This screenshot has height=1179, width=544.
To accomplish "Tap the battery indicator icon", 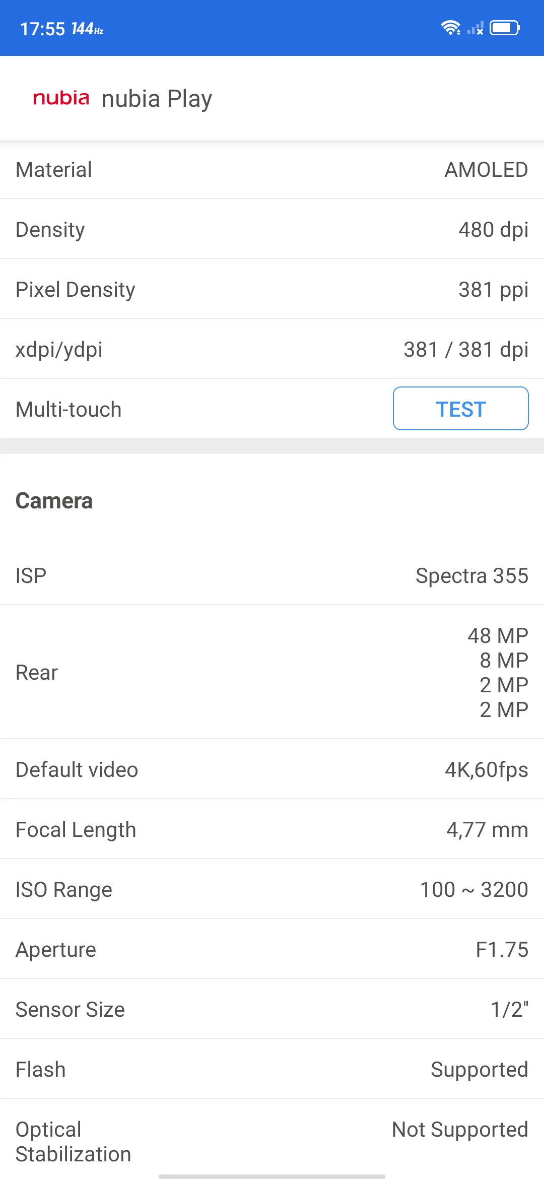I will click(505, 28).
